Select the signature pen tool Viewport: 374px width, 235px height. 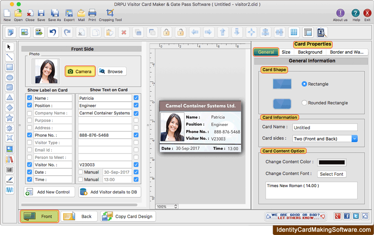pos(9,179)
